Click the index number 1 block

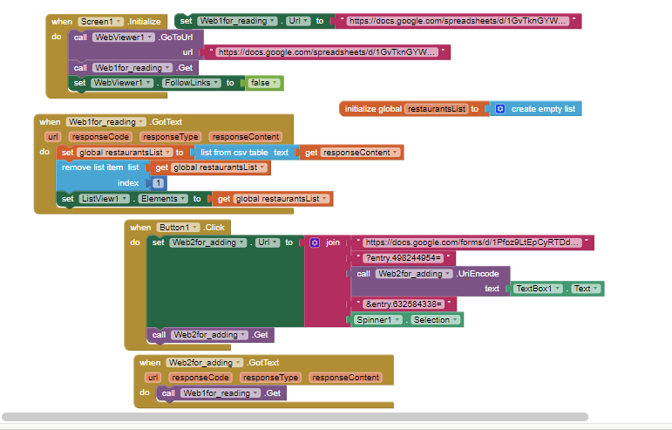(x=158, y=183)
